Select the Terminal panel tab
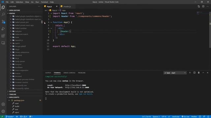 click(x=57, y=73)
